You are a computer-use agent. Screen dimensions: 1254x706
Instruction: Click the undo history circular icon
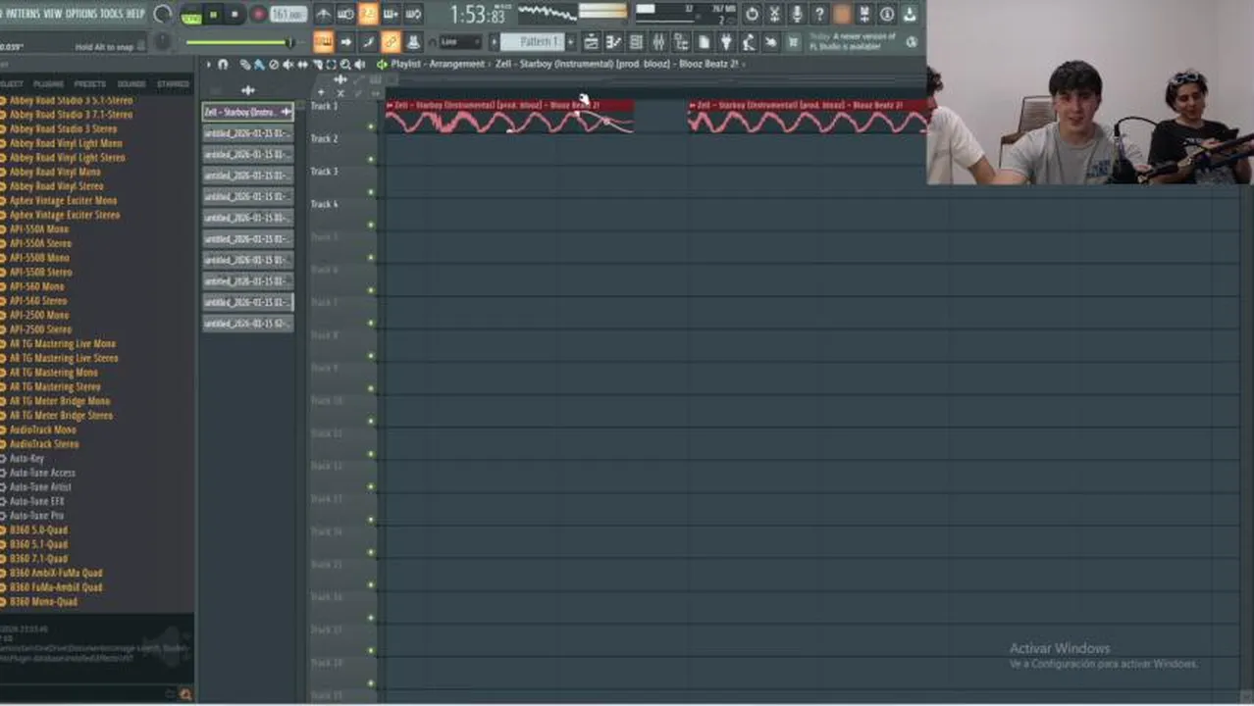752,14
